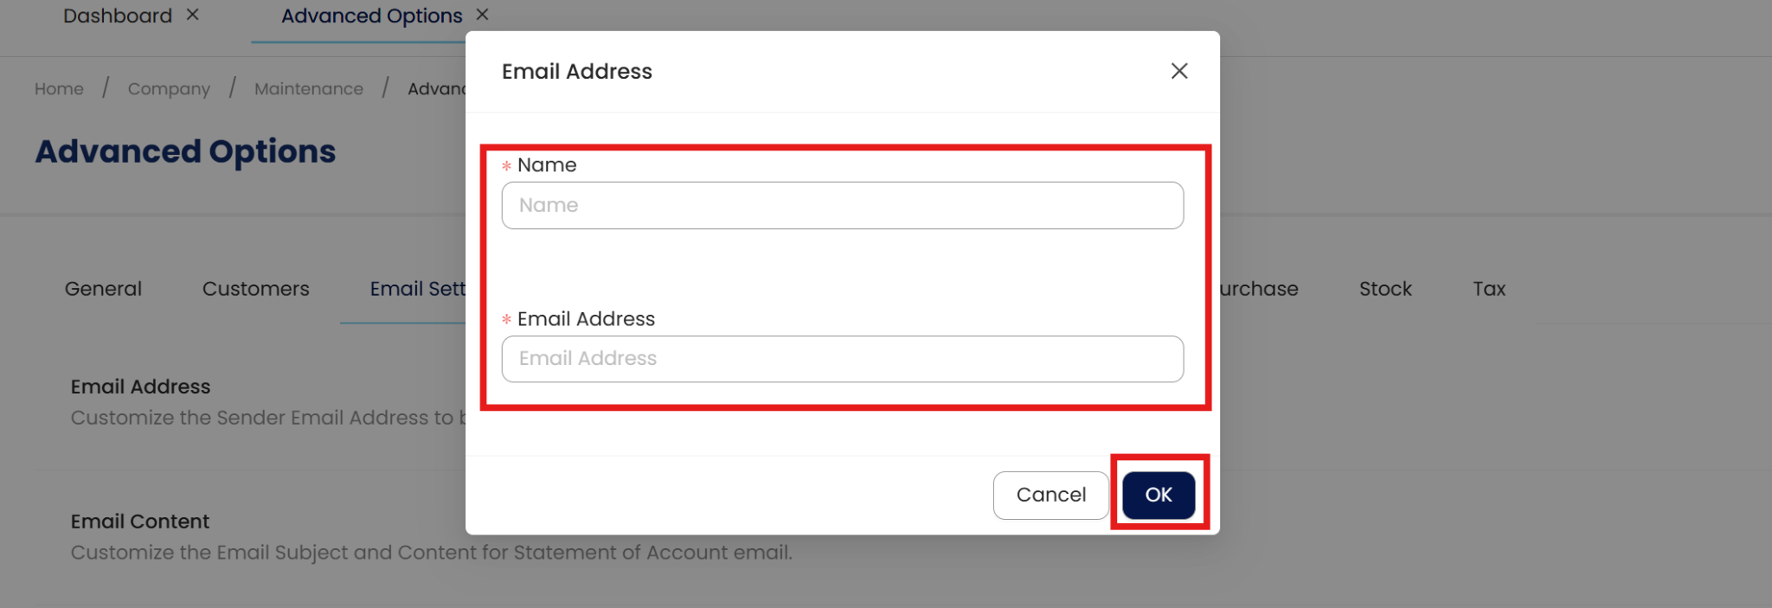Switch to the Customers tab
Screen dimensions: 1772x608
pyautogui.click(x=255, y=289)
